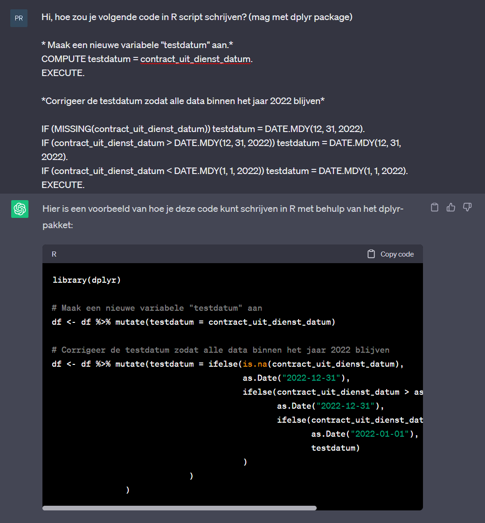Image resolution: width=485 pixels, height=523 pixels.
Task: Click the PR user avatar
Action: coord(19,18)
